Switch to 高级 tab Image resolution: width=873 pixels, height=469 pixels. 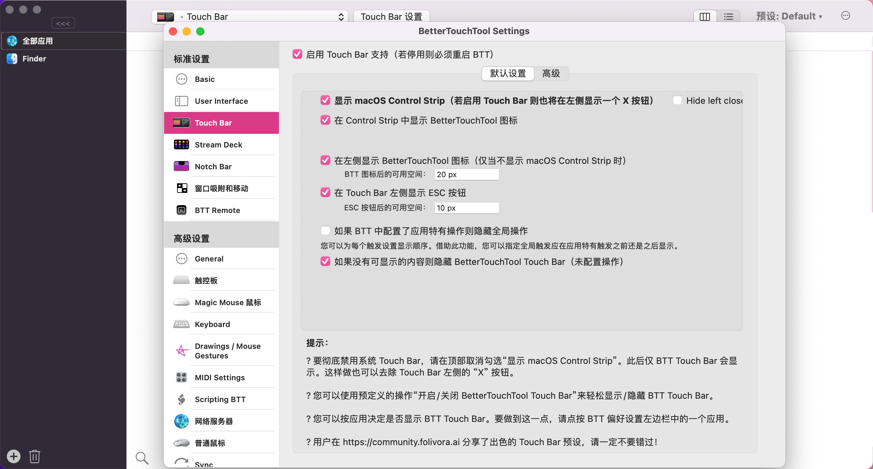pyautogui.click(x=551, y=73)
